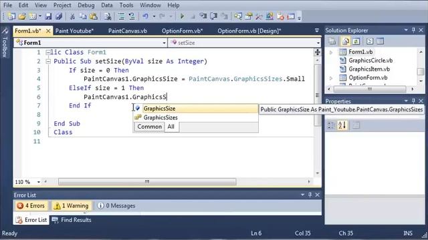Expand the Form1.vb tree node
Screen dimensions: 428x240
(x=331, y=52)
